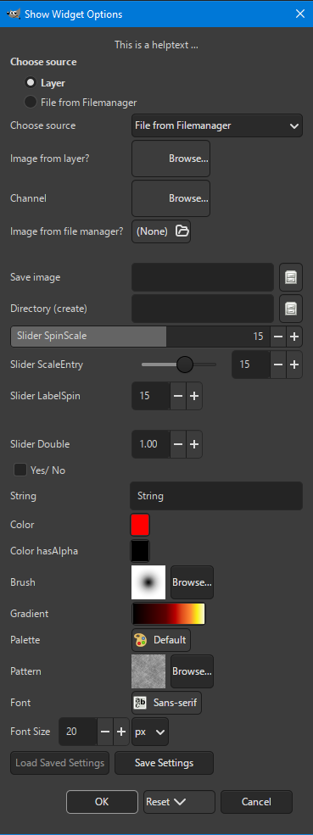Increase Slider SpinScale with plus button

(294, 337)
